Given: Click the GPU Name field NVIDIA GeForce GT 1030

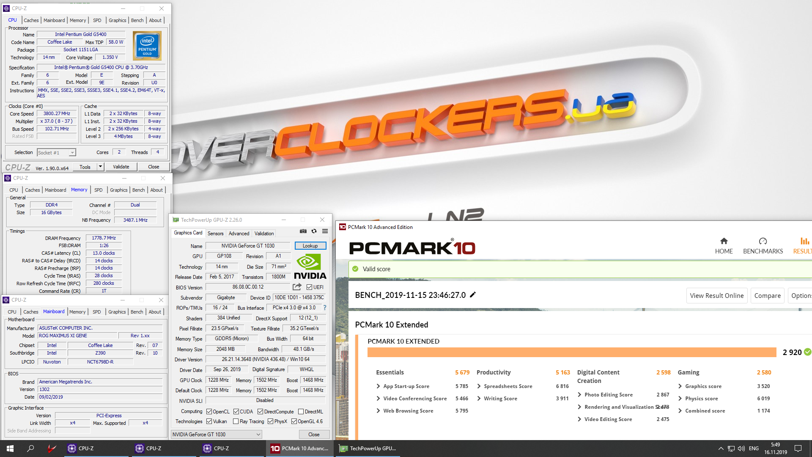Looking at the screenshot, I should click(x=248, y=246).
